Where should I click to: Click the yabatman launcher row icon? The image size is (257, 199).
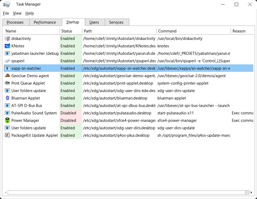point(7,53)
